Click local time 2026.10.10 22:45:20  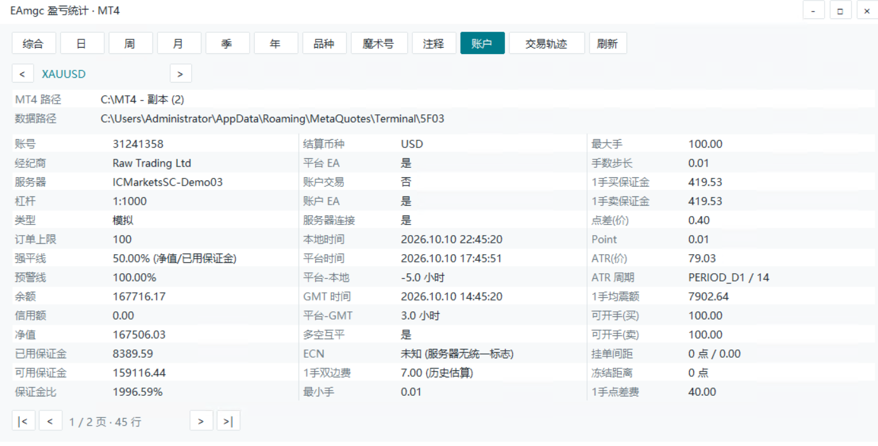[x=452, y=240]
